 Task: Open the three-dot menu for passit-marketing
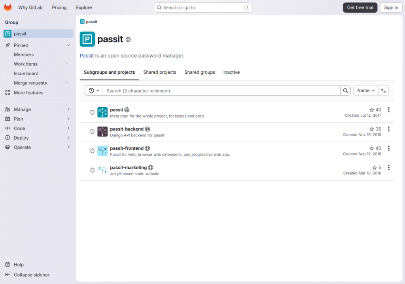(x=389, y=168)
